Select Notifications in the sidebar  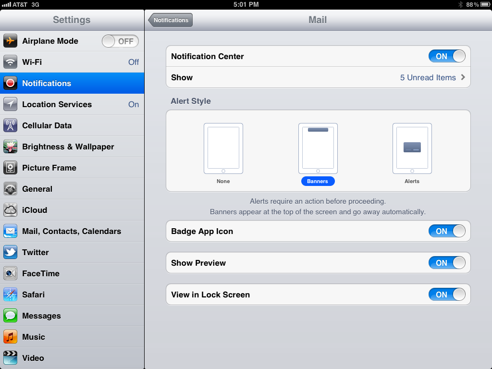[72, 83]
